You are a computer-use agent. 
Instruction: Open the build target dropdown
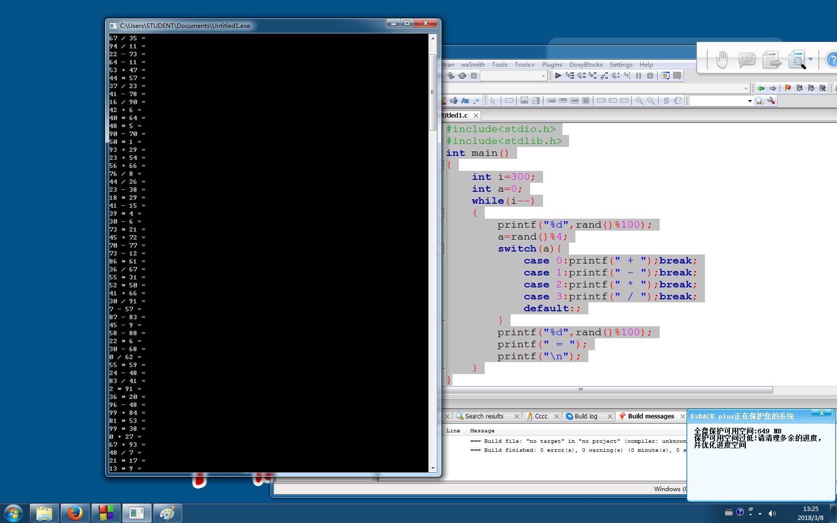pos(543,76)
